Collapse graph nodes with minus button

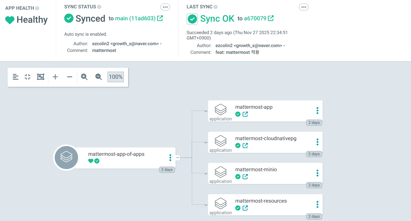[70, 77]
